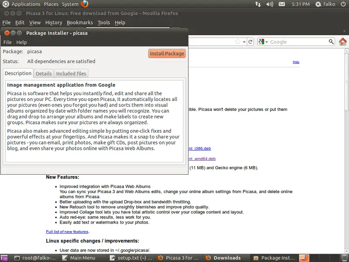The height and width of the screenshot is (262, 349).
Task: Click the Ubuntu logo in the top panel
Action: coord(6,4)
